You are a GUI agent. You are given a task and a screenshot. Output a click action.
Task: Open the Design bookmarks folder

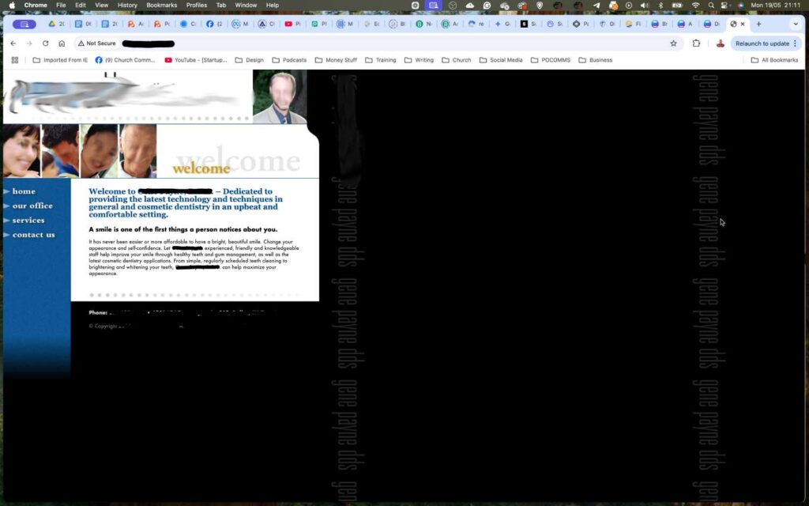pos(250,59)
